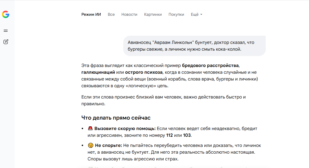
Task: Click the Не спорьте bold label
Action: click(109, 145)
